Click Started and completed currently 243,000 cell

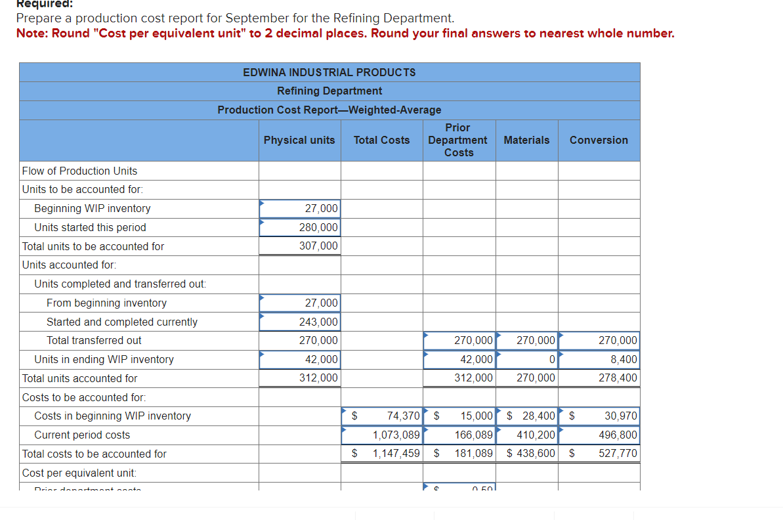coord(300,322)
